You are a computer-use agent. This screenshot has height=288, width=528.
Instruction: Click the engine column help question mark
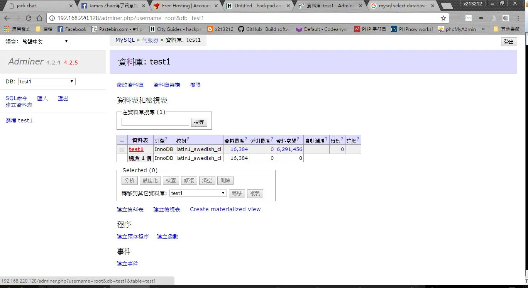tap(166, 139)
